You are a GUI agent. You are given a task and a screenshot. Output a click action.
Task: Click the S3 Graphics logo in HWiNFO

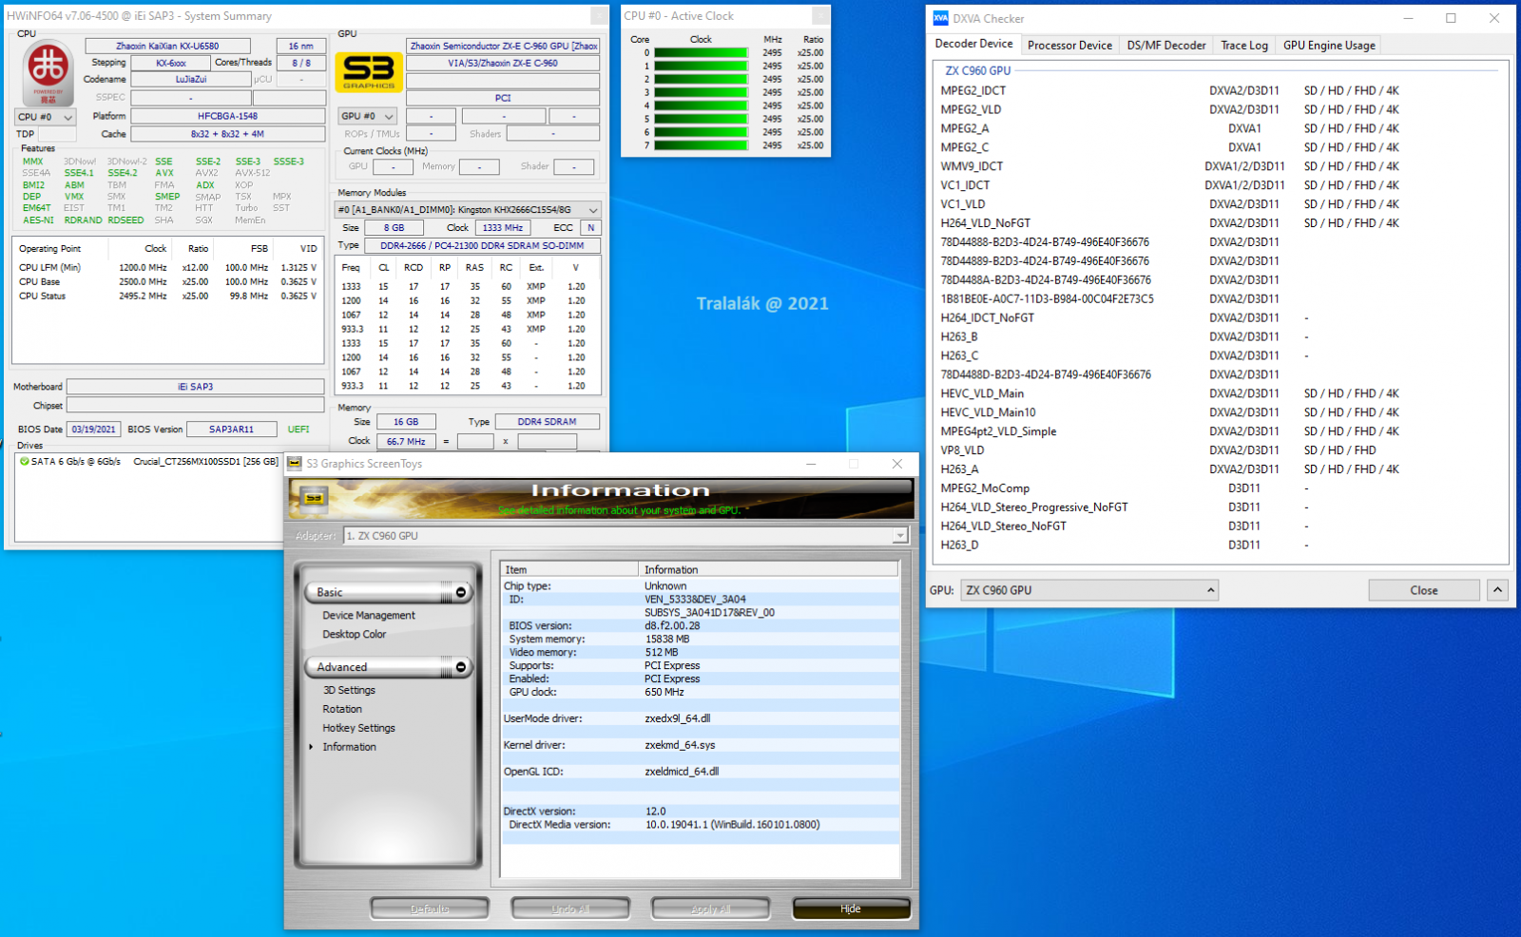(369, 72)
